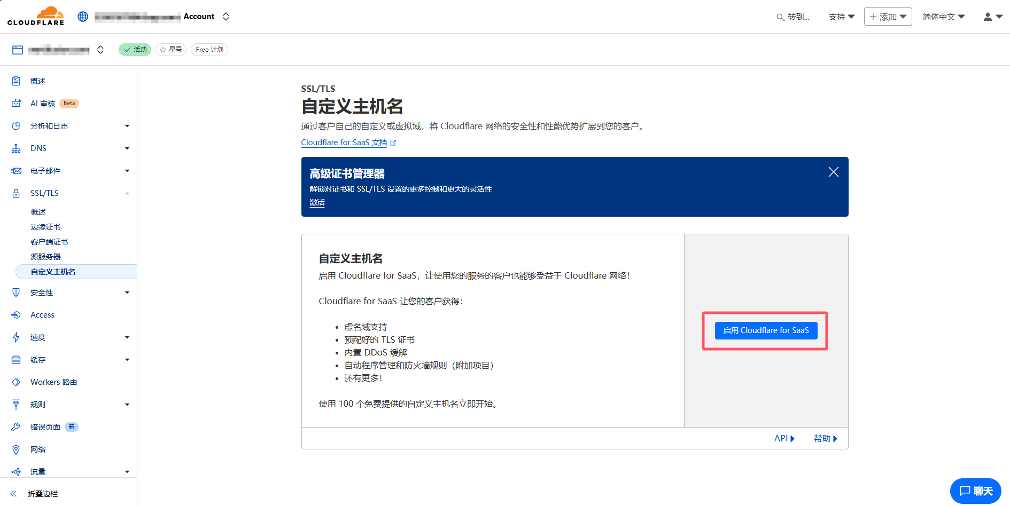Image resolution: width=1010 pixels, height=506 pixels.
Task: Open the 聊天 chat button
Action: [976, 491]
